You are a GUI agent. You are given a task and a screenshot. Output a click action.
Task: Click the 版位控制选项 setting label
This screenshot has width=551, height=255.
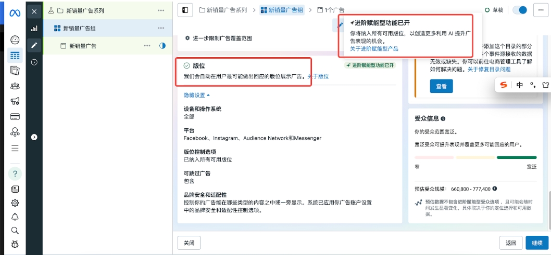tap(199, 152)
